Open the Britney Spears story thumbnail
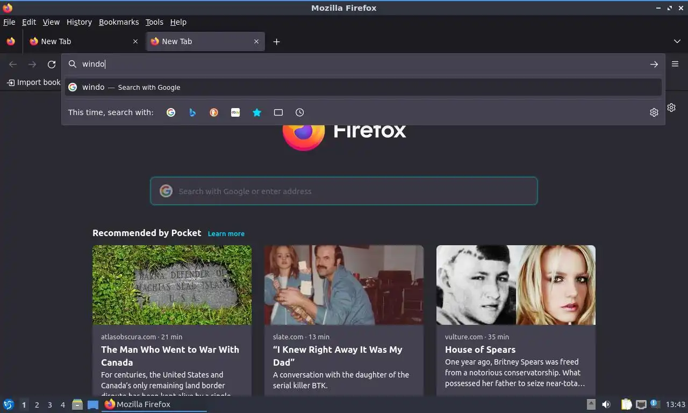688x413 pixels. (x=516, y=285)
